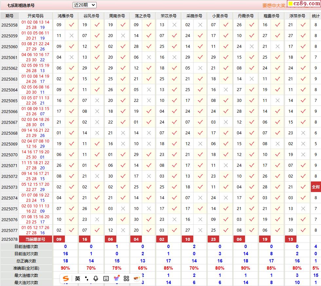Select period 2025063 in the 期号 column
321x286 pixels.
[9, 79]
